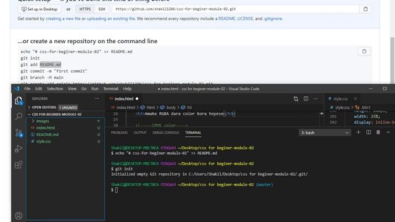This screenshot has height=222, width=395.
Task: Switch to the Output panel tab
Action: (x=140, y=133)
